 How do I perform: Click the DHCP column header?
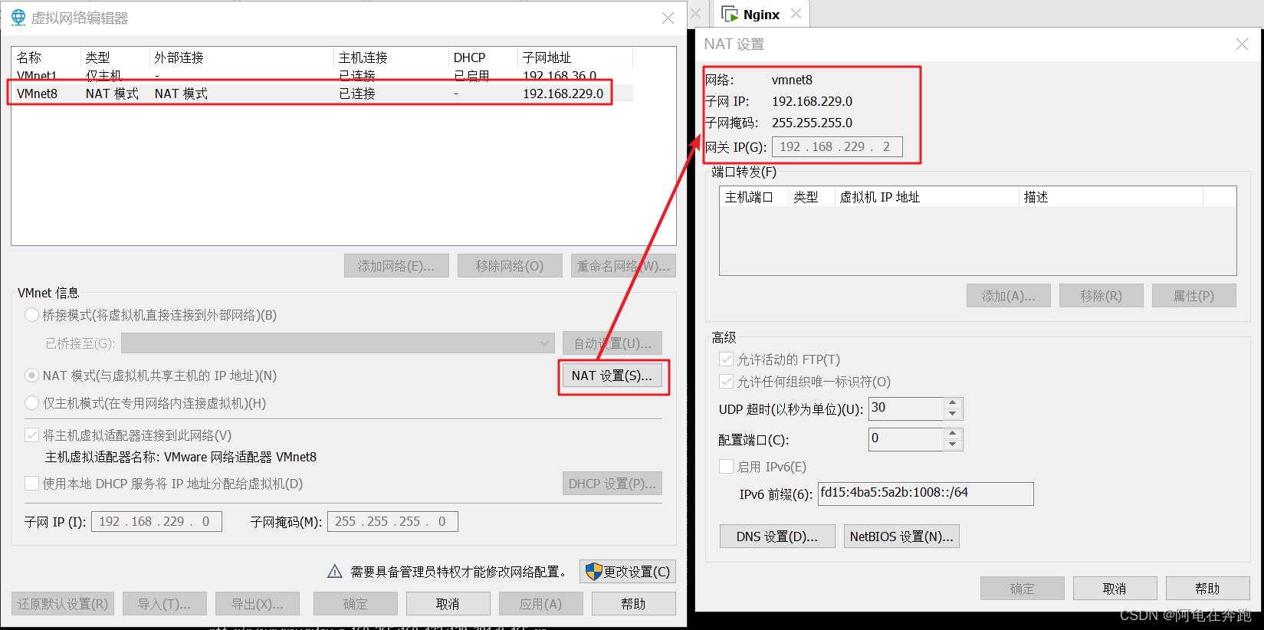point(483,57)
